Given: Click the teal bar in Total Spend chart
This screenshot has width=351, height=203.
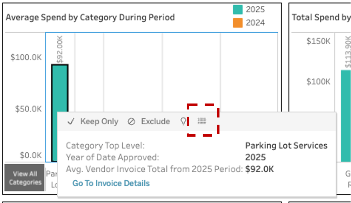Looking at the screenshot, I should pos(346,116).
